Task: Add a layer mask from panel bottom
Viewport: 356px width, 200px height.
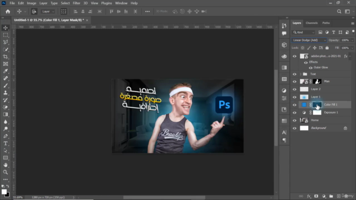Action: pos(317,196)
